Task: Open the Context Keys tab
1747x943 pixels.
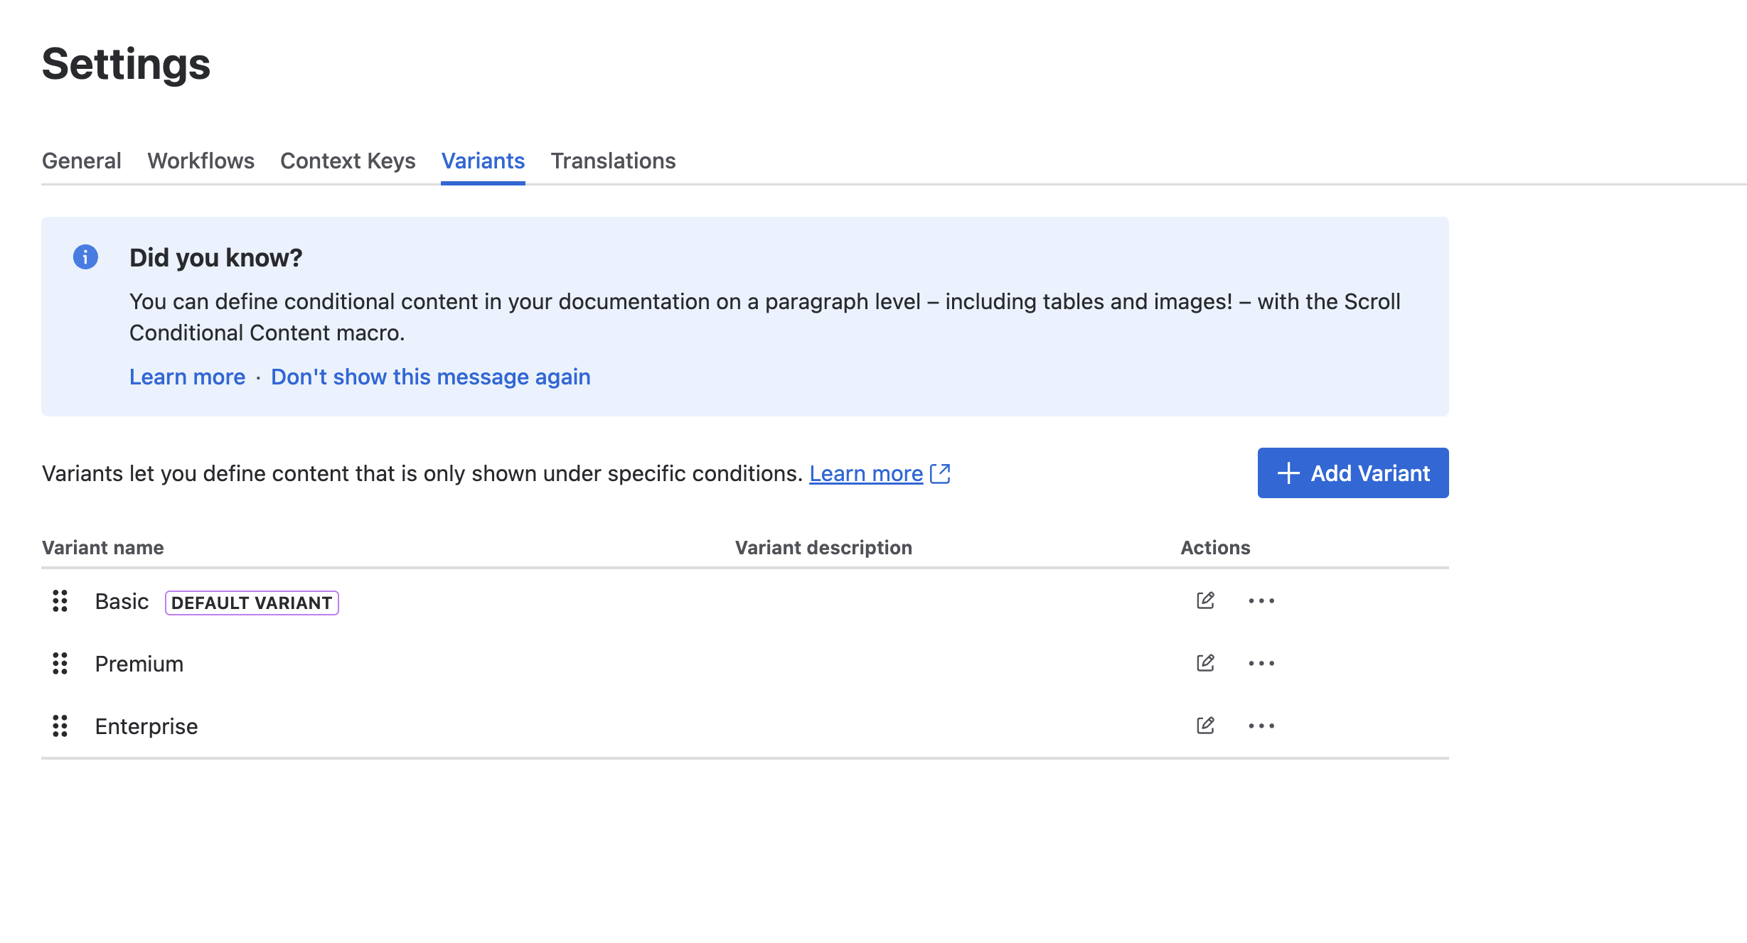Action: click(x=348, y=161)
